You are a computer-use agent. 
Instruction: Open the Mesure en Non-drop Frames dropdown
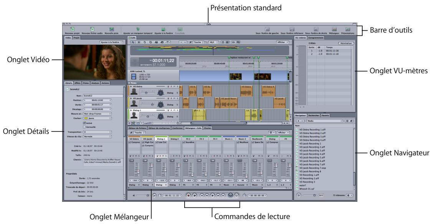(97, 114)
